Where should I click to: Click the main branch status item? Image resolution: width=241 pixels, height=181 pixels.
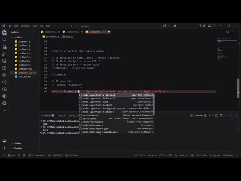tap(12, 155)
